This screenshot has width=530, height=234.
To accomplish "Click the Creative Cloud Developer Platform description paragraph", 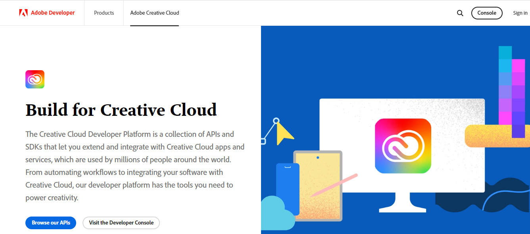I will [135, 166].
